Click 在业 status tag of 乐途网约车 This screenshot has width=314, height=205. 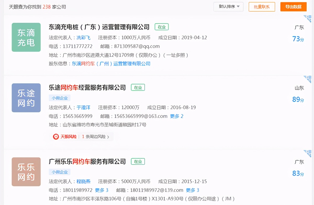(138, 88)
